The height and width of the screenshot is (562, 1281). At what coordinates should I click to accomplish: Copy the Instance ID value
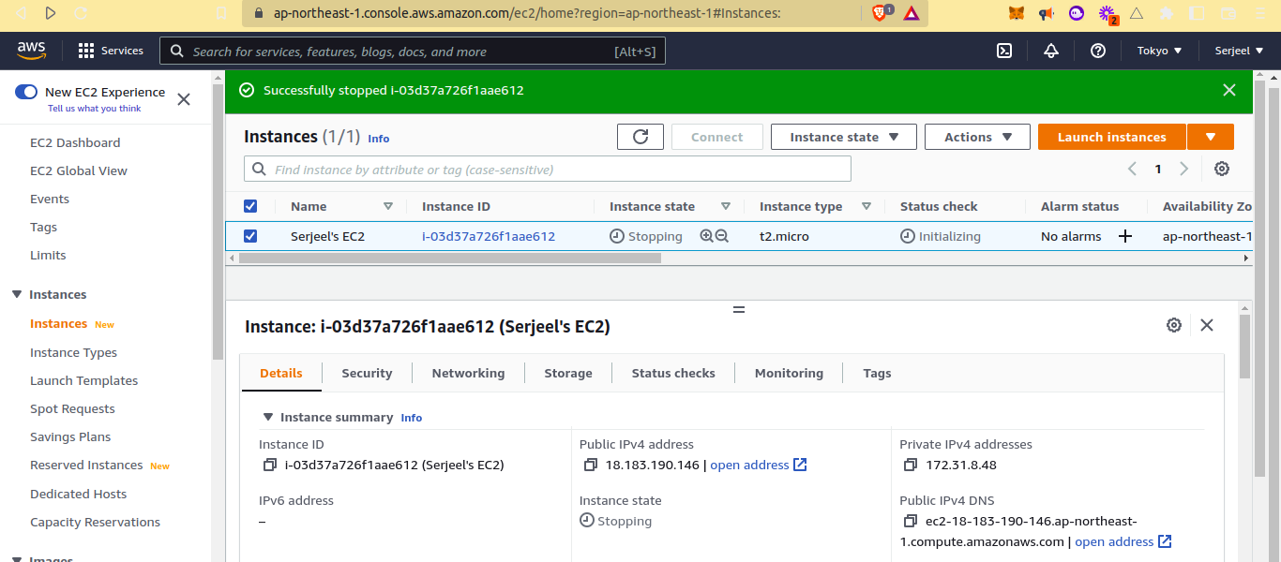(x=270, y=465)
